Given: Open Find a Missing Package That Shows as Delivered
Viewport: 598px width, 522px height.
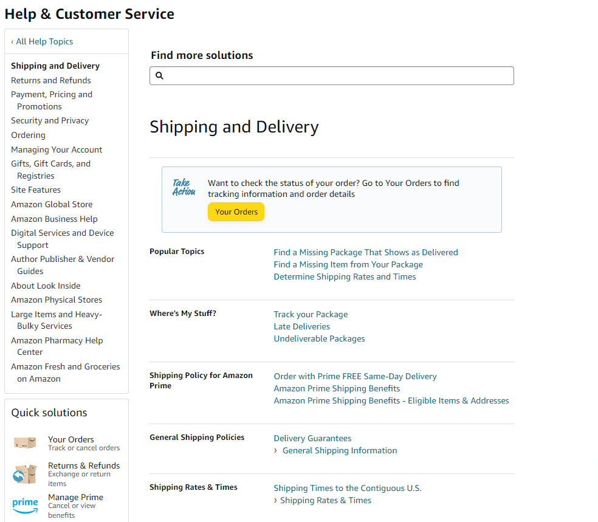Looking at the screenshot, I should tap(366, 252).
